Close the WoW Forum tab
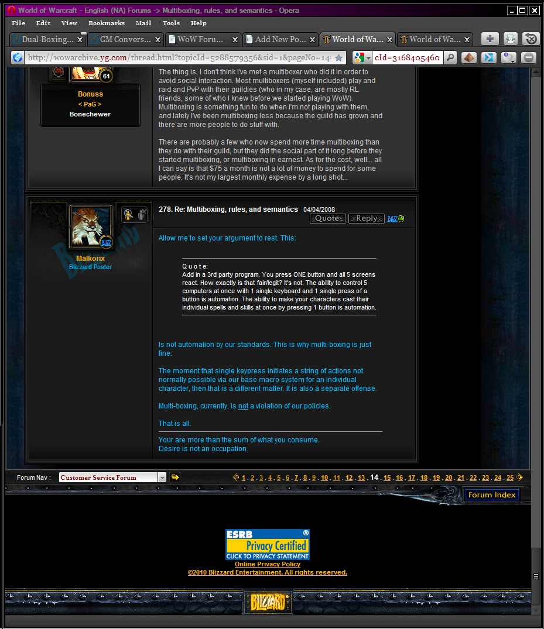The height and width of the screenshot is (629, 544). tap(235, 40)
